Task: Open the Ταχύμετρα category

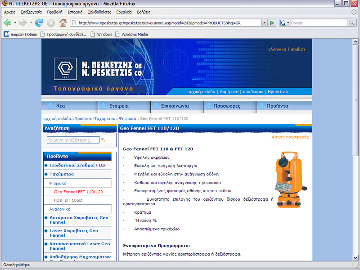Action: 62,174
